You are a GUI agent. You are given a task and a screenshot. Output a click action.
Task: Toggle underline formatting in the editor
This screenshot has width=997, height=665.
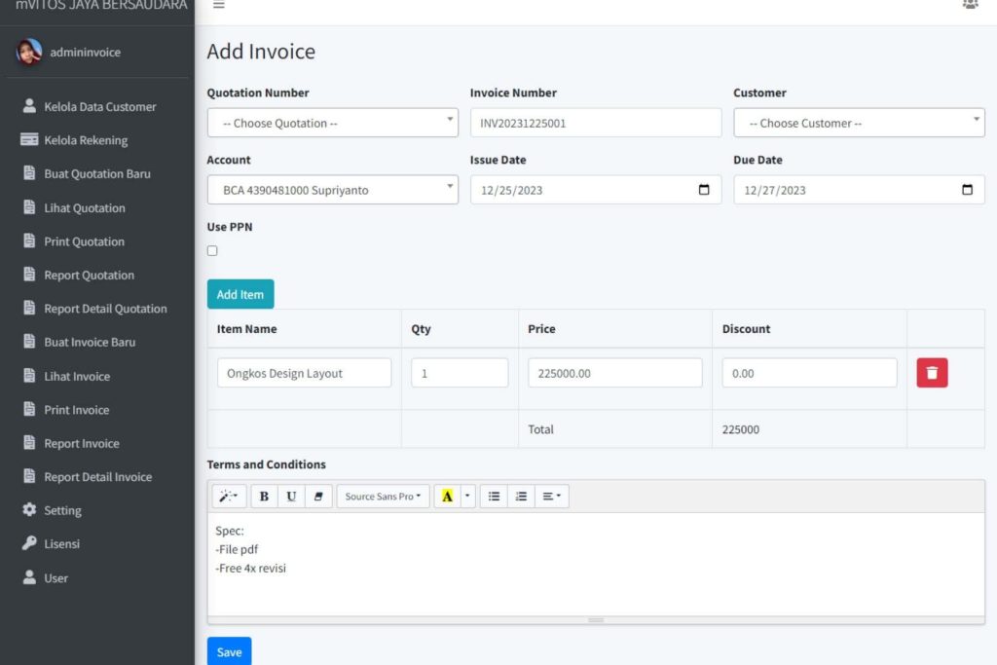(291, 496)
